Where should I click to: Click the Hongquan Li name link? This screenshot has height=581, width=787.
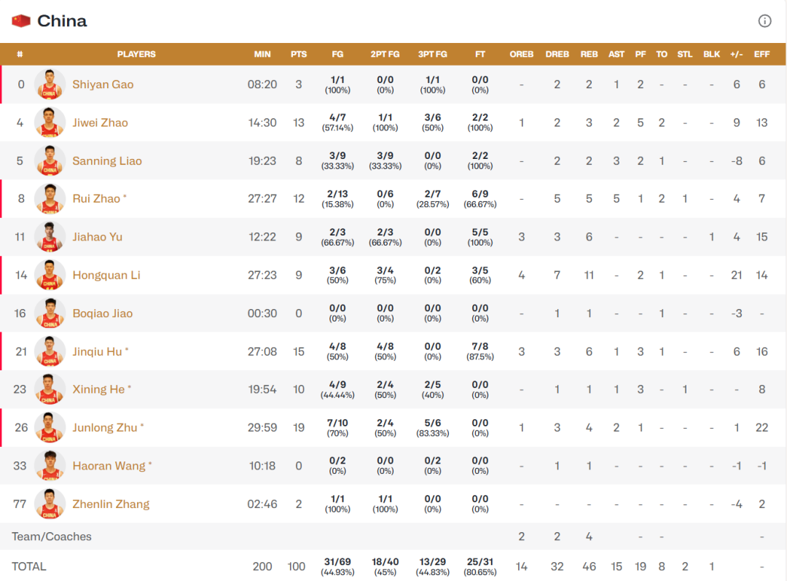(106, 276)
